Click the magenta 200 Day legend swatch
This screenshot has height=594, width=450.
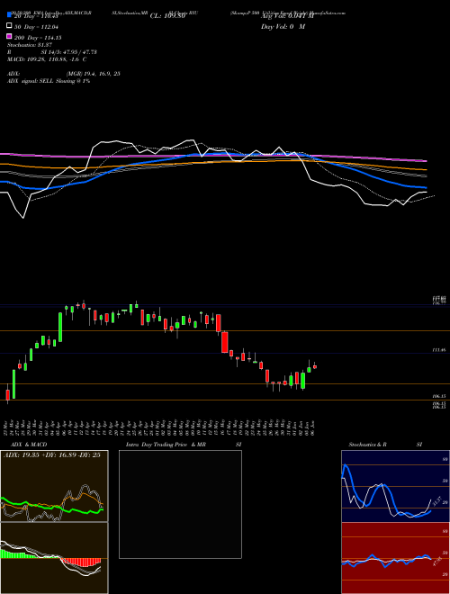[9, 37]
